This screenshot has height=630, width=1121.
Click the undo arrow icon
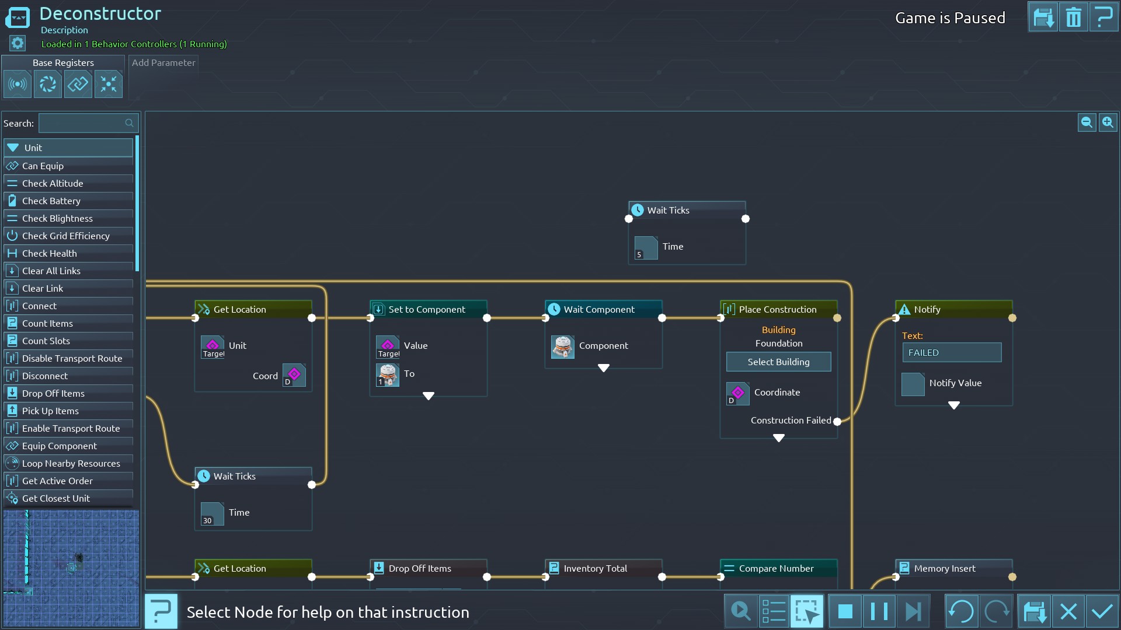coord(961,611)
